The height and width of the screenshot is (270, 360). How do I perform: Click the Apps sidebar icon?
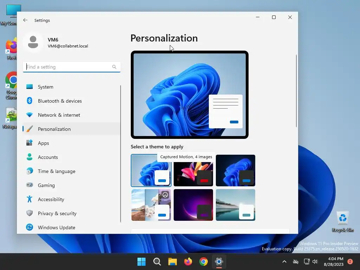click(x=30, y=143)
